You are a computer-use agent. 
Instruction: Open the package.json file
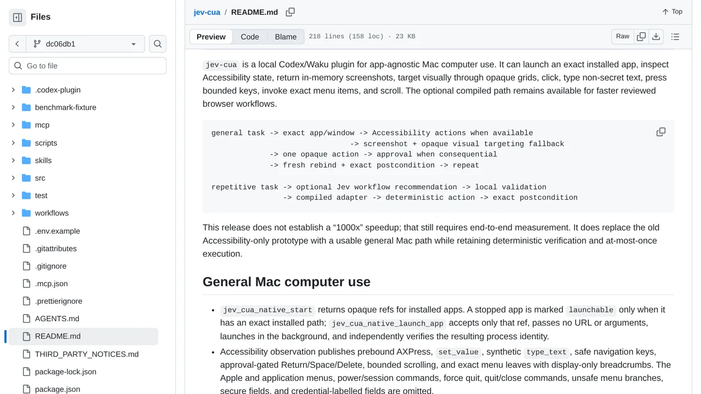click(58, 389)
